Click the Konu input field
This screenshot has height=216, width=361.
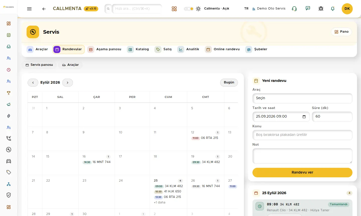302,135
